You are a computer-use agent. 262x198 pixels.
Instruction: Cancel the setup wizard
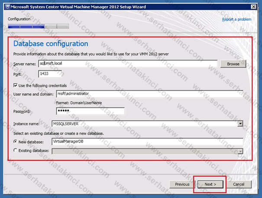(239, 184)
